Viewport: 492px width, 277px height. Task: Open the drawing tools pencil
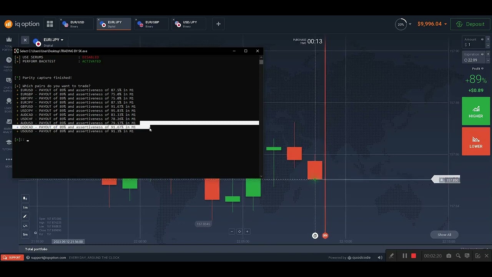[x=25, y=216]
